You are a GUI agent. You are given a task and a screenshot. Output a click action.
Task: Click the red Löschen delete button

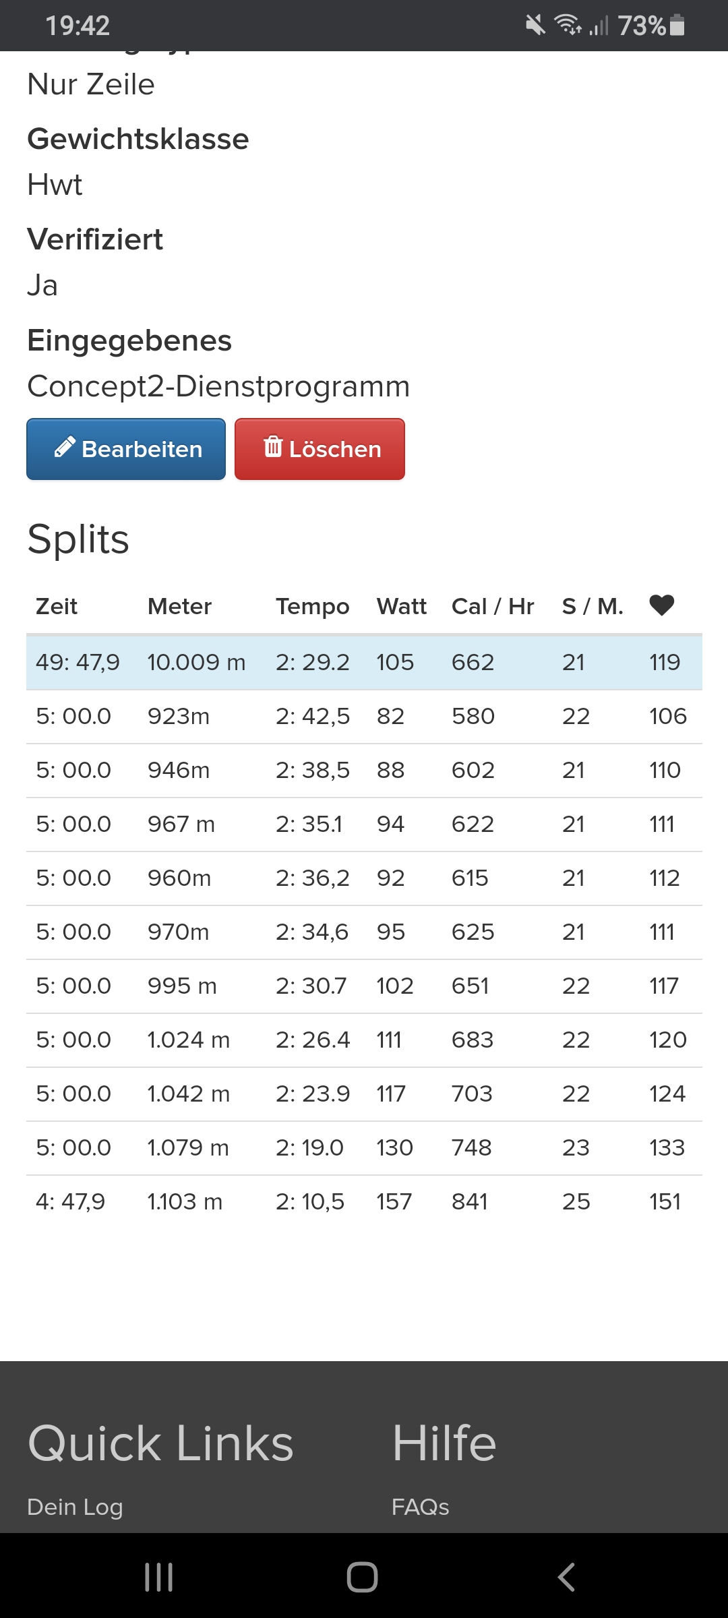coord(320,449)
